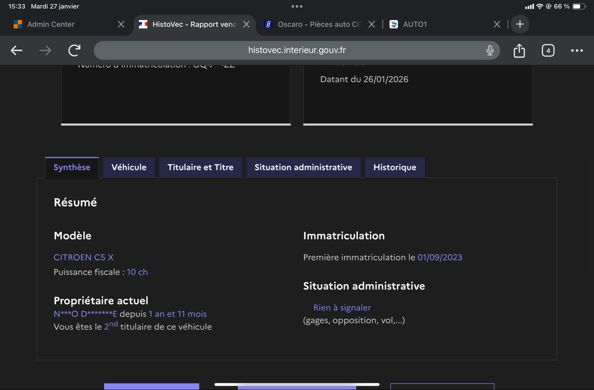
Task: Tap the microphone icon in address bar
Action: pos(490,50)
